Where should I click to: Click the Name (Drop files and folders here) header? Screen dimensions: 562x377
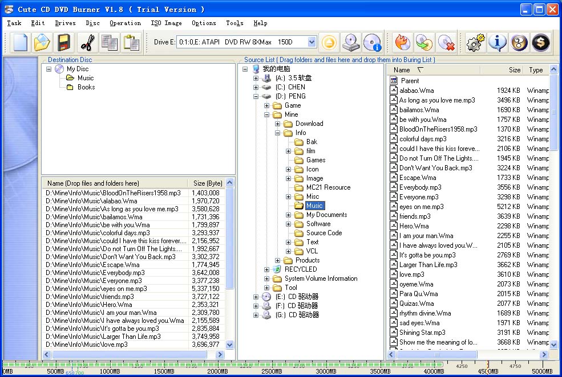(115, 183)
